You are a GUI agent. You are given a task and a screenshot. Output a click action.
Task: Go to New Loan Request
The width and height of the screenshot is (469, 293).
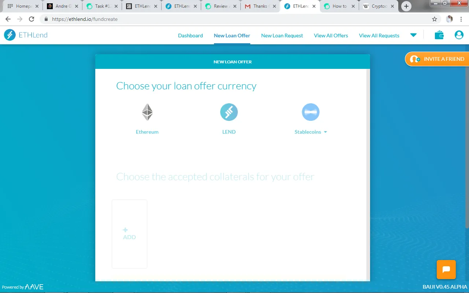[x=282, y=36]
